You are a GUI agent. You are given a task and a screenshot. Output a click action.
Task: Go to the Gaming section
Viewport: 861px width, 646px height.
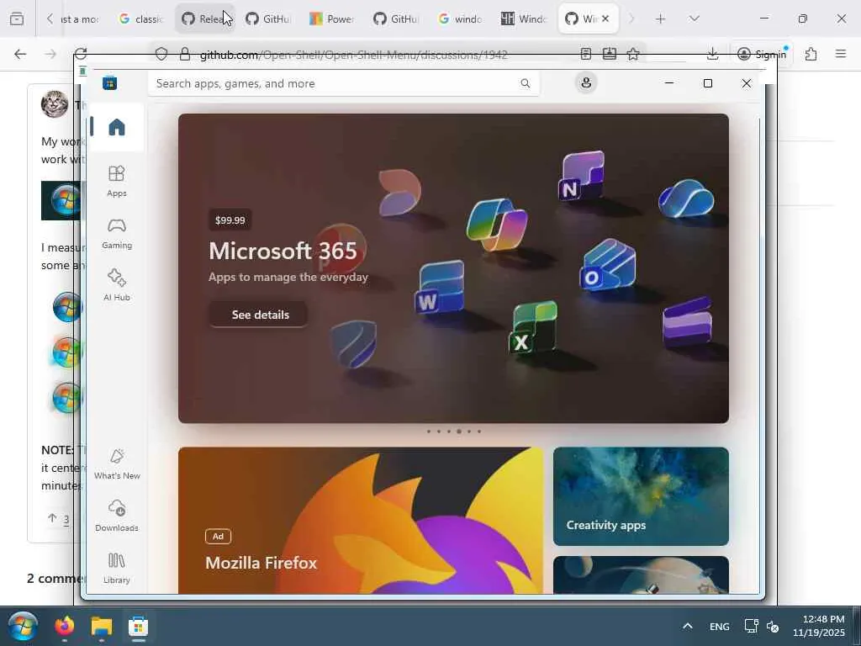point(116,234)
